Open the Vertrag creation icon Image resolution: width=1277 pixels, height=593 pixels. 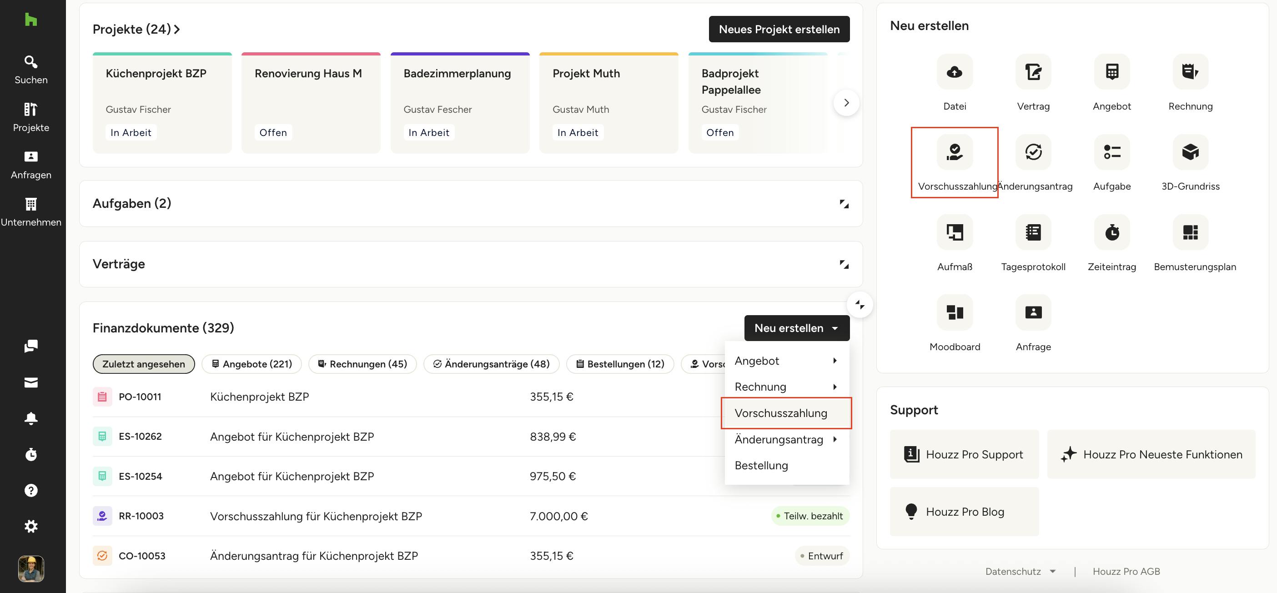[x=1033, y=72]
